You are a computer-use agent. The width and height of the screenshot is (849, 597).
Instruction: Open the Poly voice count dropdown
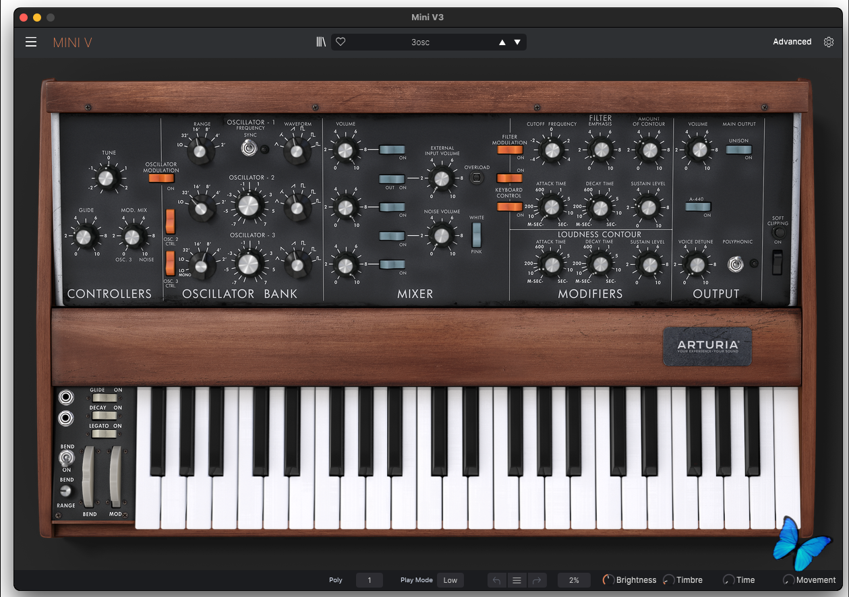pos(369,580)
